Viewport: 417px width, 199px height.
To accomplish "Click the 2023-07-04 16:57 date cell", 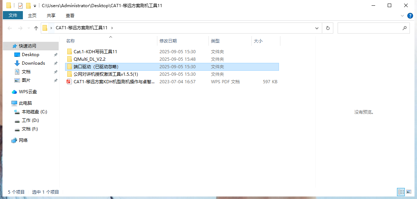I will 177,81.
